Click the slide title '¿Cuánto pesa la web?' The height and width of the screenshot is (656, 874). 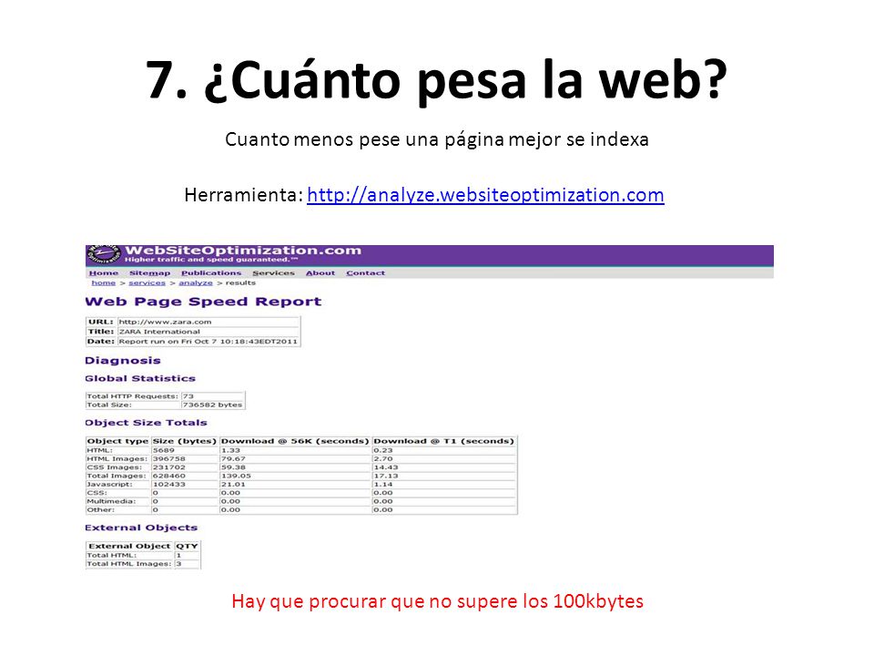[x=466, y=81]
